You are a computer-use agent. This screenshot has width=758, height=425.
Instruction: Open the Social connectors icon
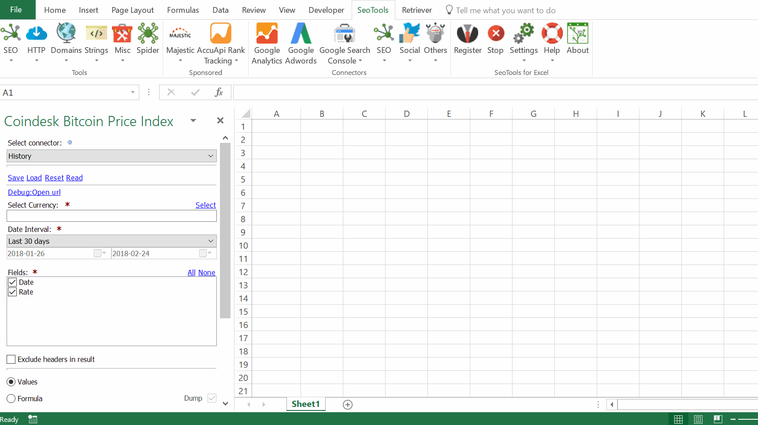[x=410, y=34]
